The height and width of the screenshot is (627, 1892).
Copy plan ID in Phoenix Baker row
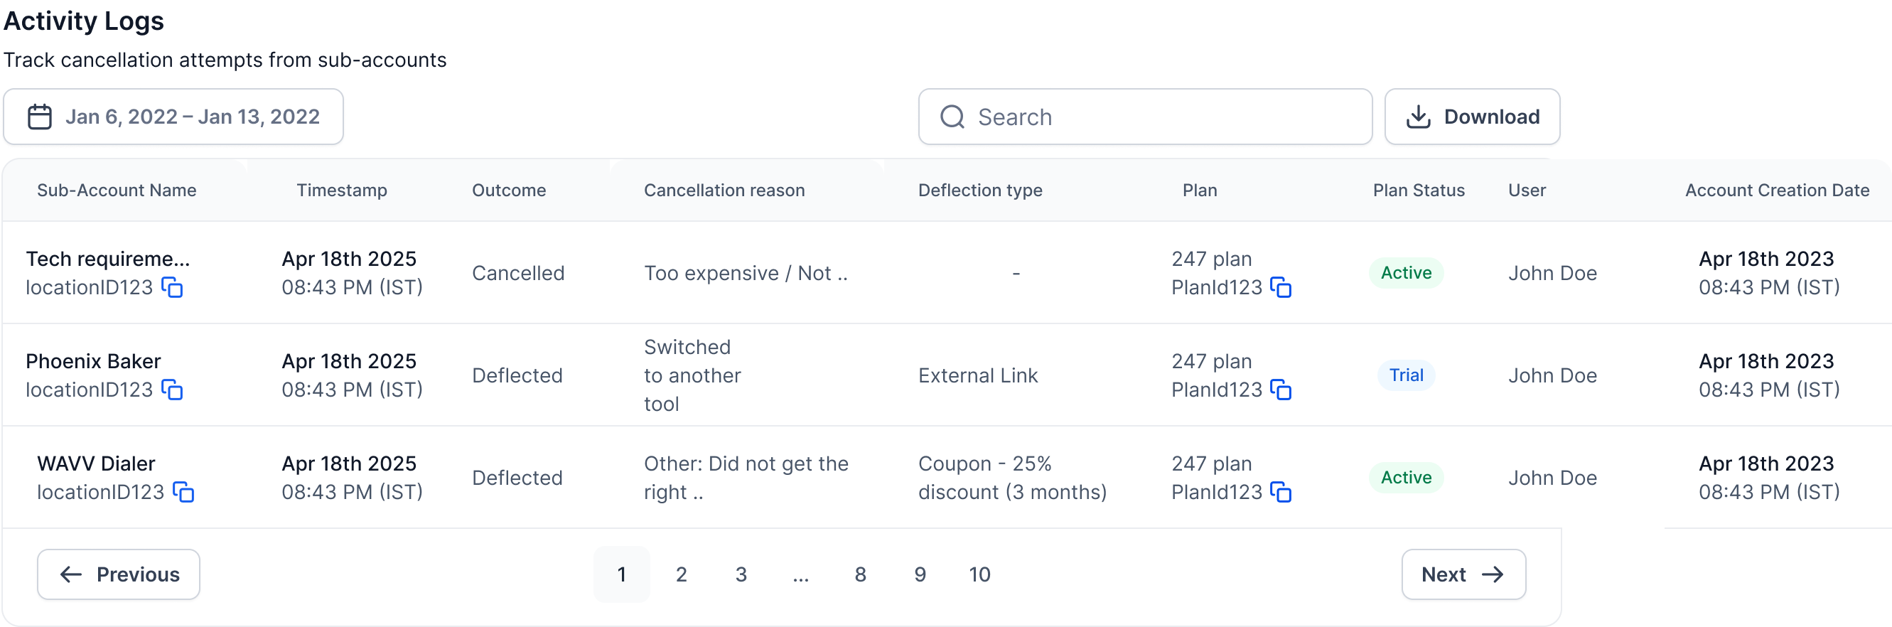coord(1281,390)
